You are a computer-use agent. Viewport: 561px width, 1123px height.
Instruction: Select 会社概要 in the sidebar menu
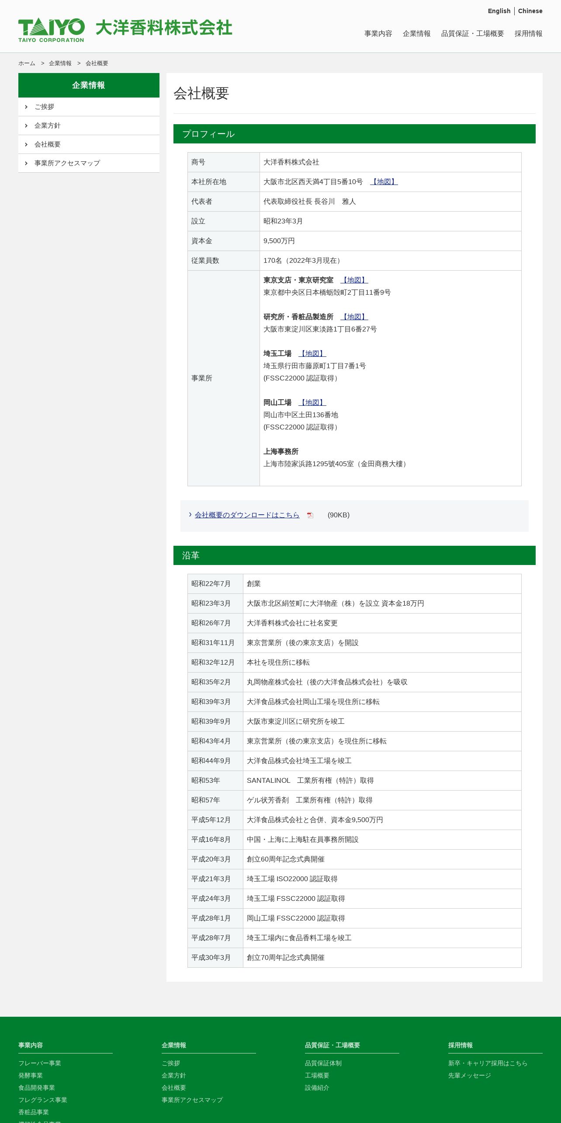click(89, 144)
